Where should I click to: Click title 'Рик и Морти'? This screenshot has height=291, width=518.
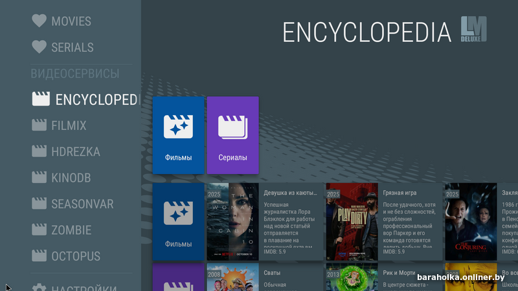[x=399, y=273]
